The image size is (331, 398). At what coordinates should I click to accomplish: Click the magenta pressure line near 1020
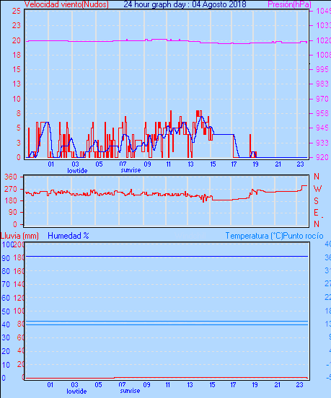click(x=167, y=40)
